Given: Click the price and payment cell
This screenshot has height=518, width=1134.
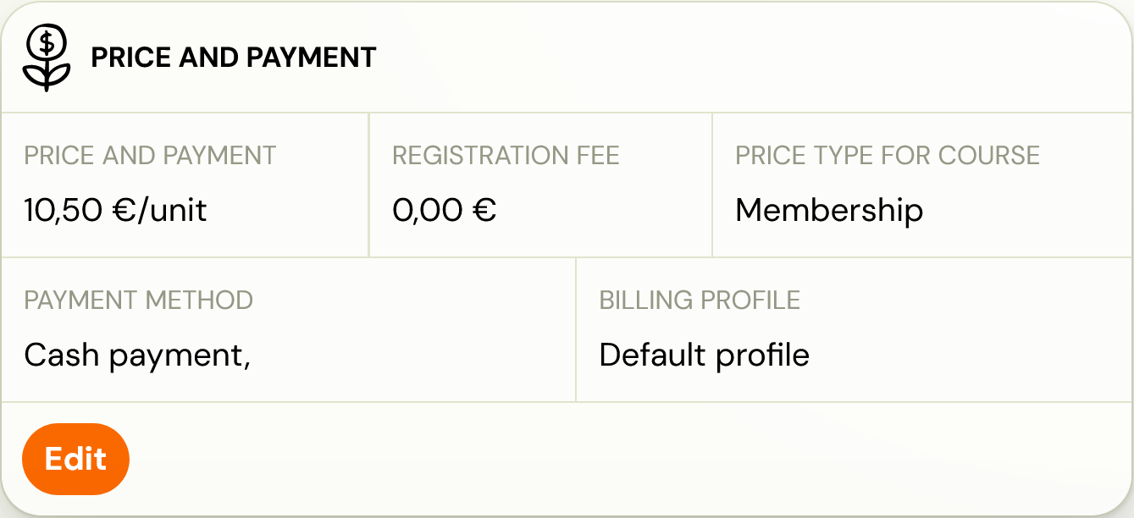Looking at the screenshot, I should 185,185.
